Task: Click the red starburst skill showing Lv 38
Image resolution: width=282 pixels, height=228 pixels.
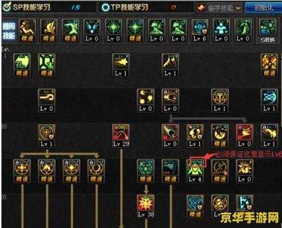Action: pyautogui.click(x=146, y=207)
